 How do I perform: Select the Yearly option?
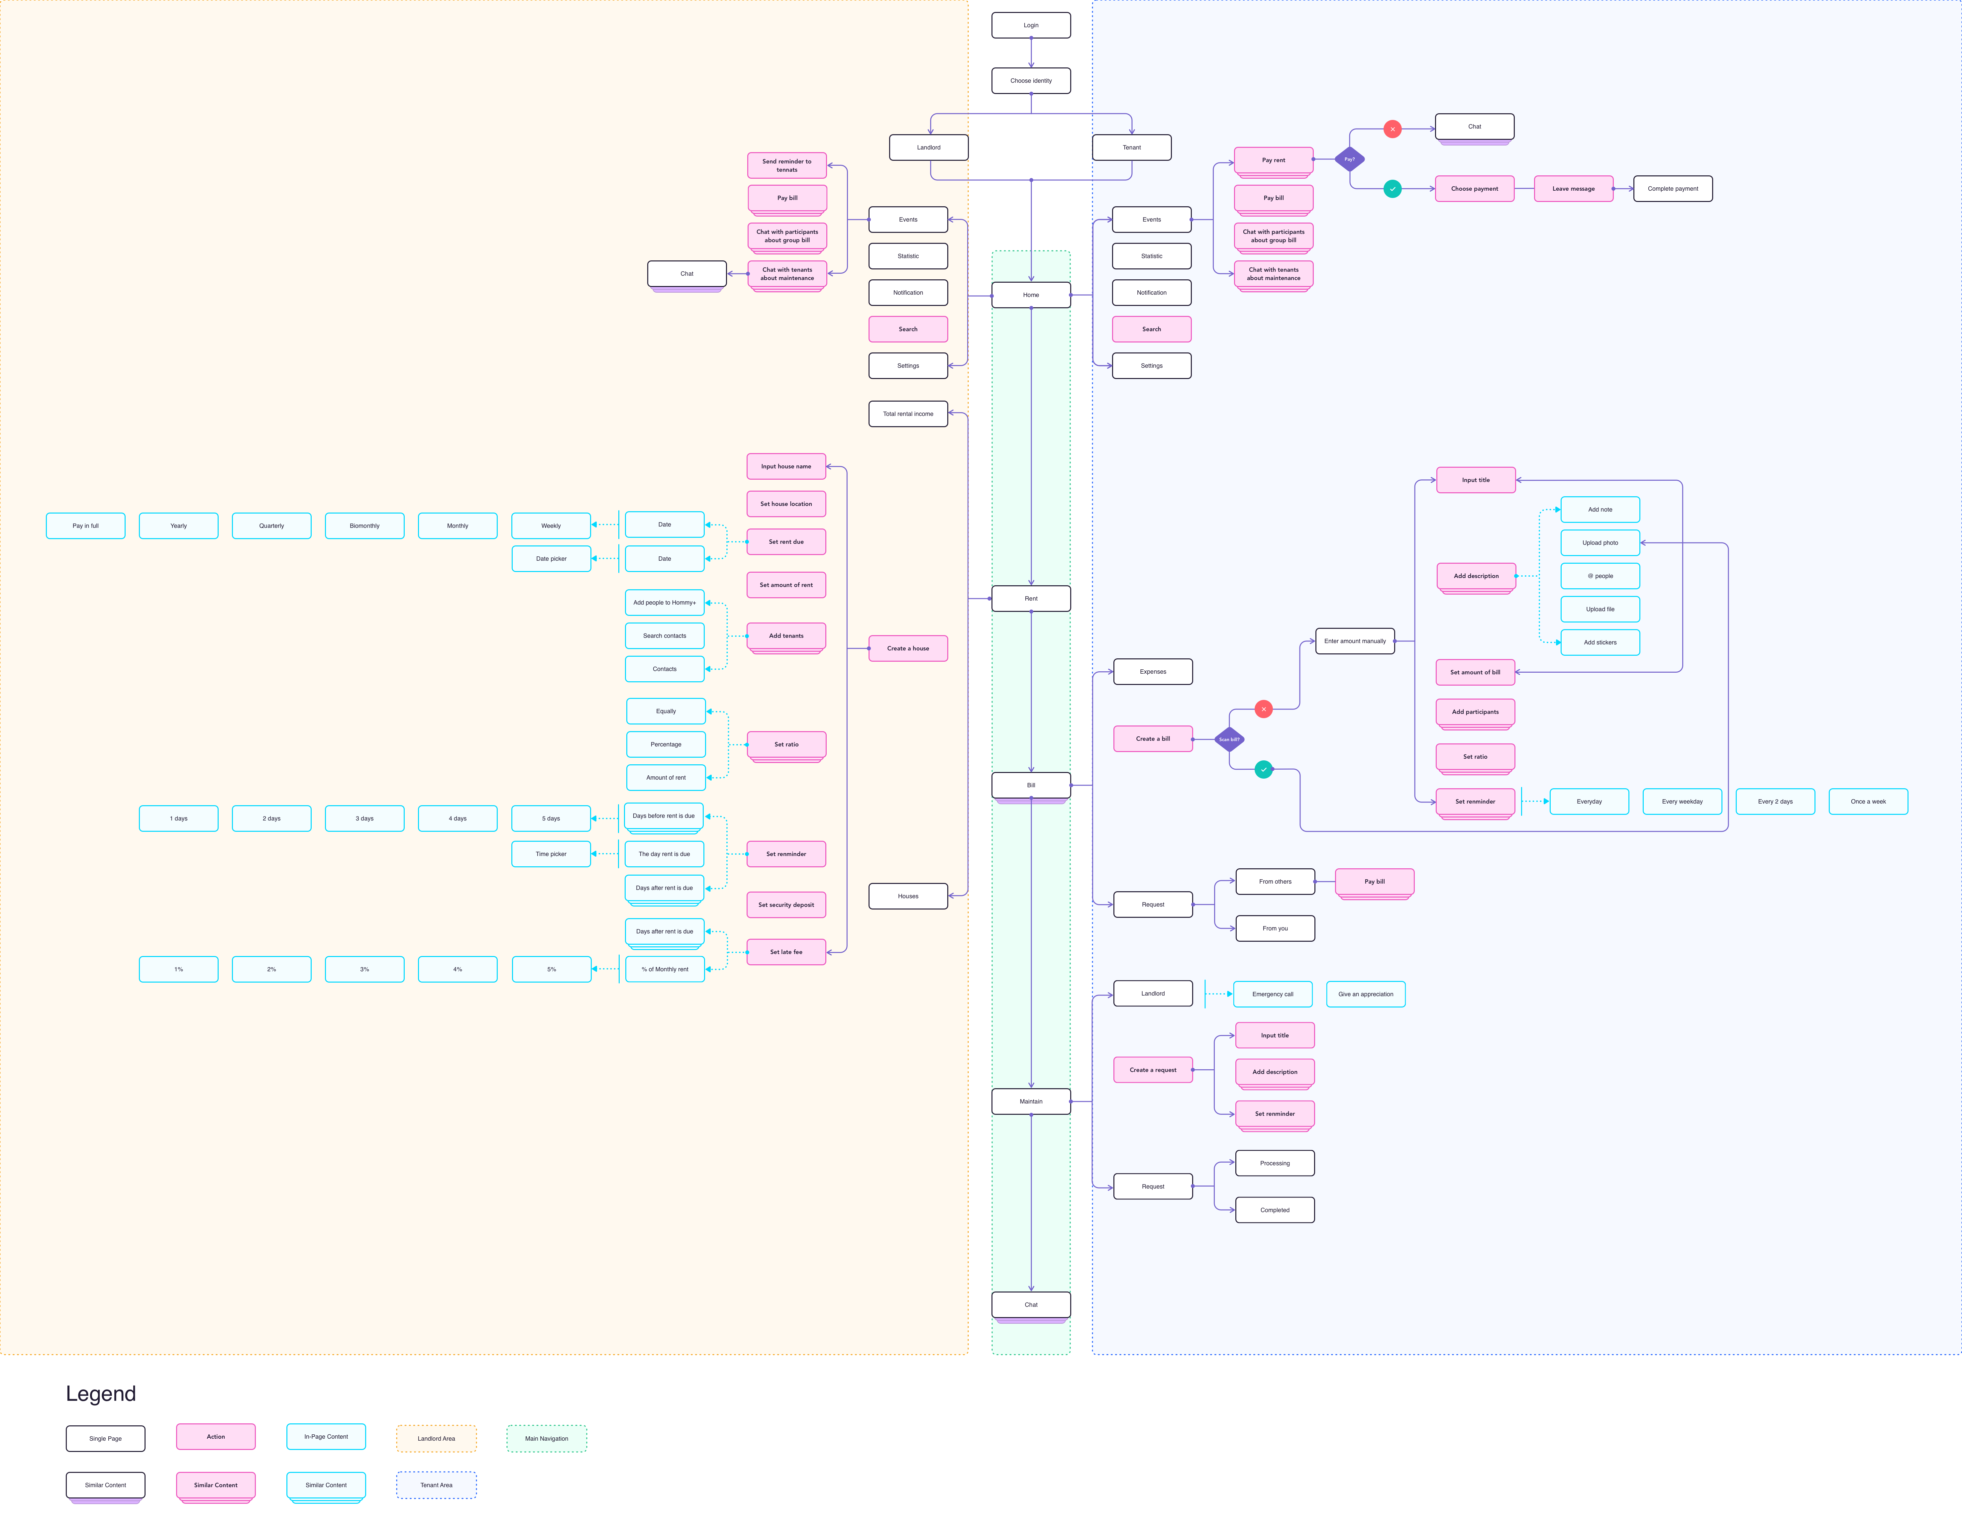(x=179, y=526)
